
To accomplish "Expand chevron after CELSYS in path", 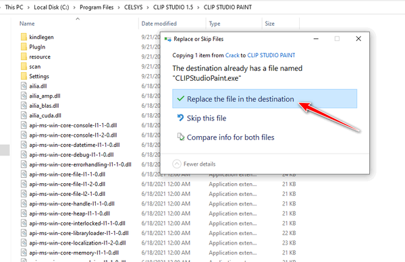I will pyautogui.click(x=148, y=7).
